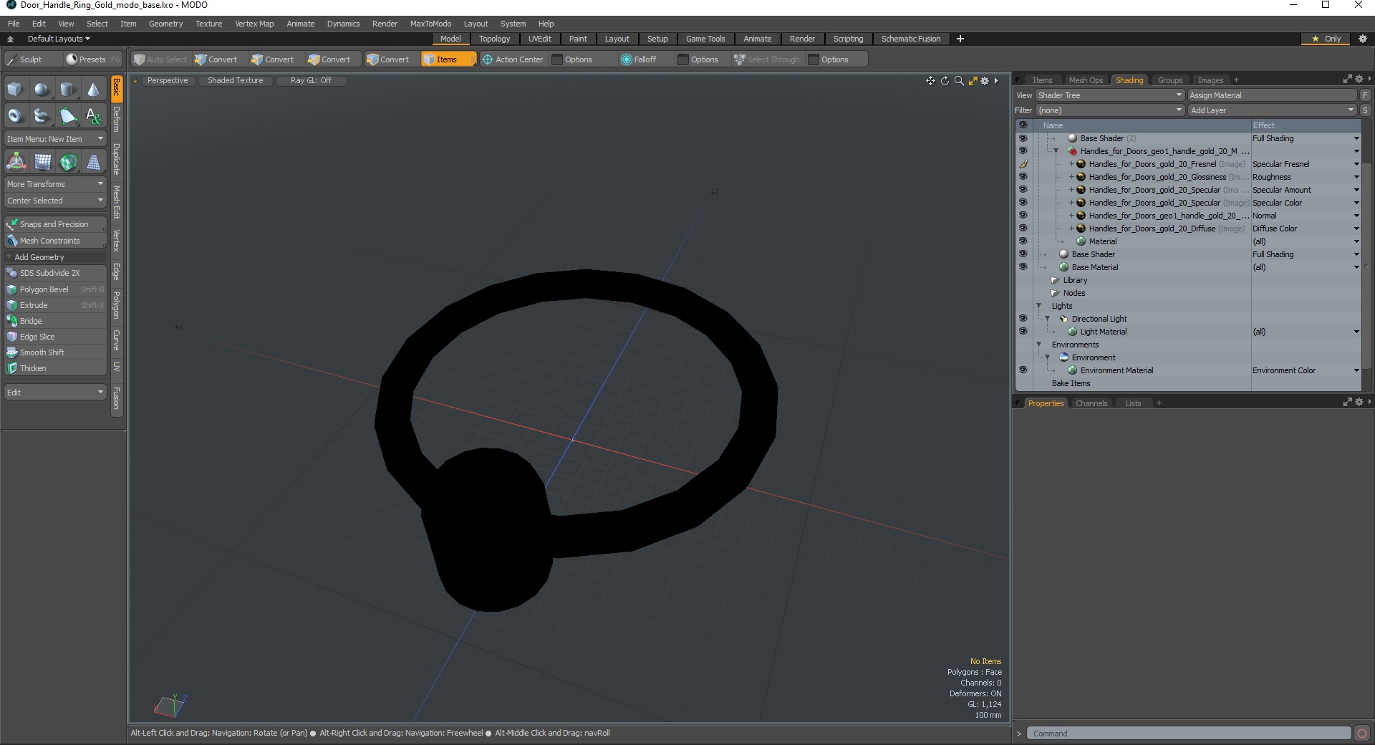This screenshot has height=745, width=1375.
Task: Click Snaps and Precision button
Action: pos(55,224)
